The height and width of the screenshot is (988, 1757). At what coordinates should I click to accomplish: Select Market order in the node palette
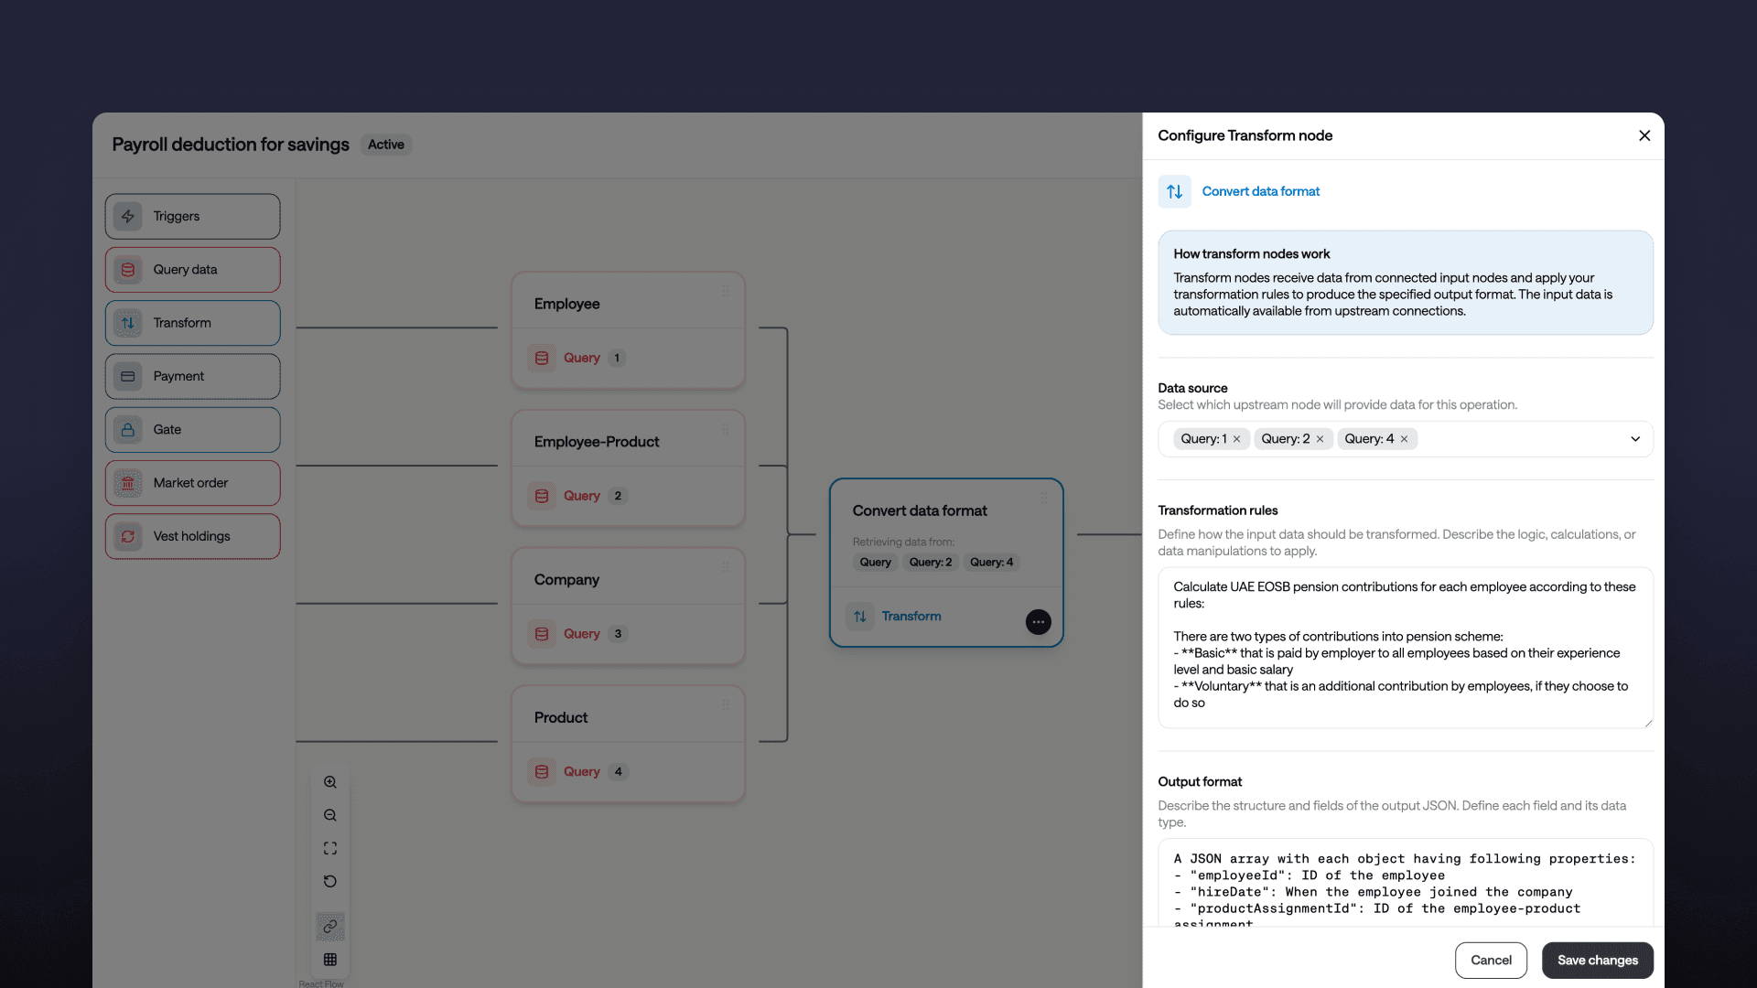click(x=192, y=483)
